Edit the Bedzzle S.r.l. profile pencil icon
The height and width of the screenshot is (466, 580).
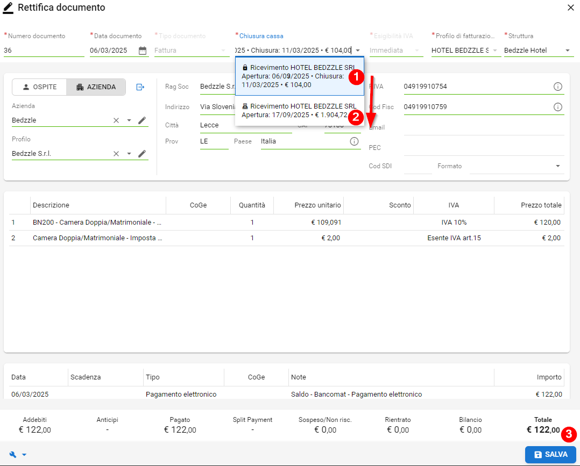tap(142, 154)
